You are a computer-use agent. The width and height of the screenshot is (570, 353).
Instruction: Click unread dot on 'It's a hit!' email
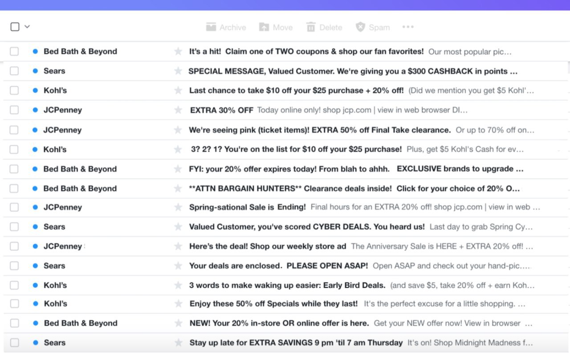point(35,52)
